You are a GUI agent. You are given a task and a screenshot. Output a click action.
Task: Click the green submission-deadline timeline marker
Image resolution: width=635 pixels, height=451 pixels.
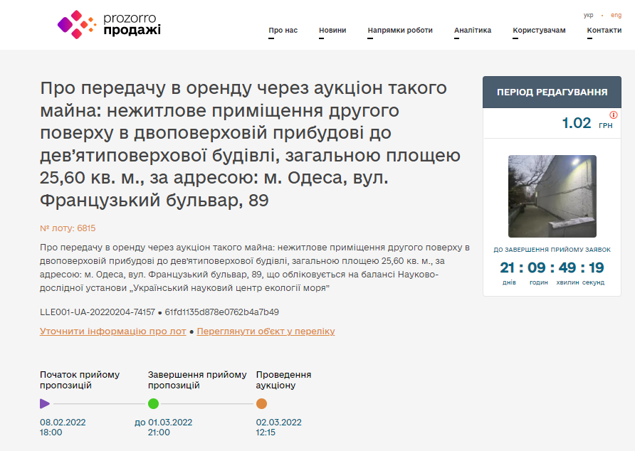point(154,403)
